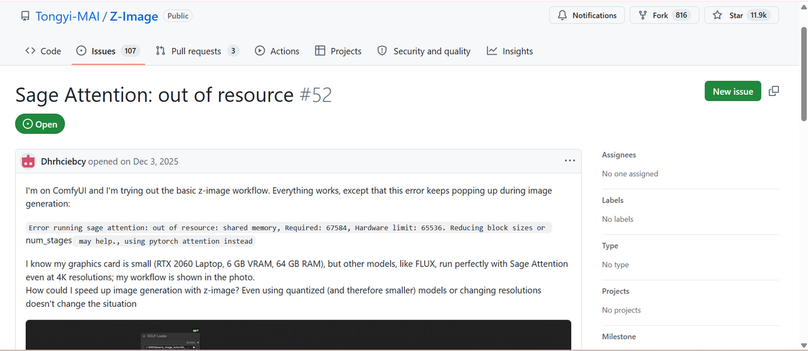Click the issue title 'Sage Attention: out of resource'
The image size is (808, 351).
(155, 95)
